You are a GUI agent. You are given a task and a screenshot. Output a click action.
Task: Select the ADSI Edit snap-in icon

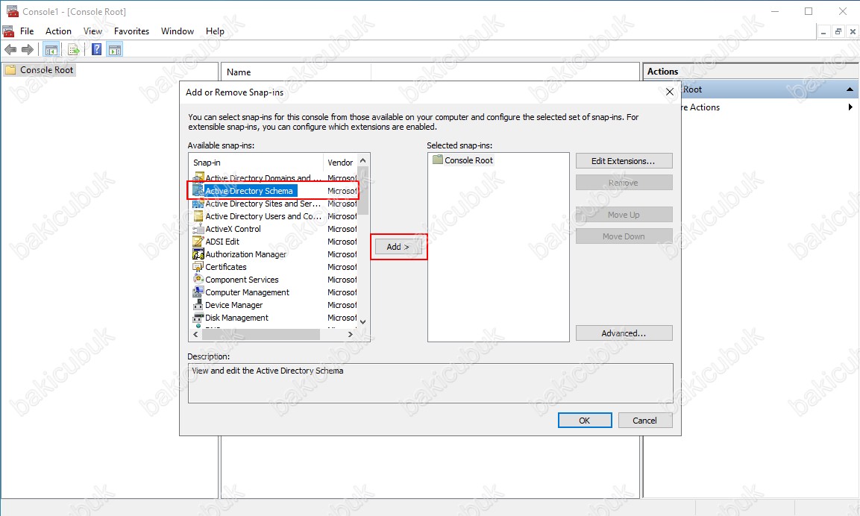pos(198,242)
